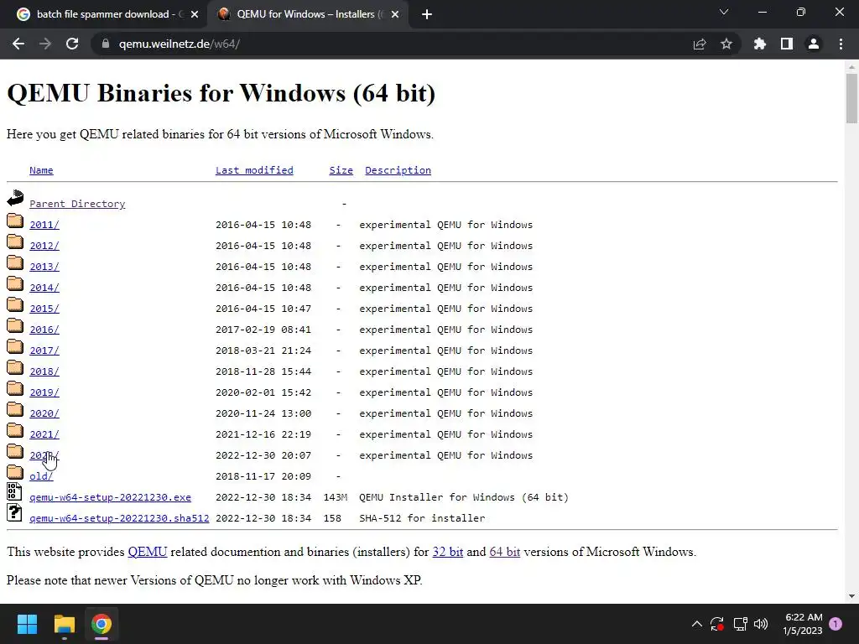Follow the 32 bit link
The height and width of the screenshot is (644, 859).
tap(448, 552)
